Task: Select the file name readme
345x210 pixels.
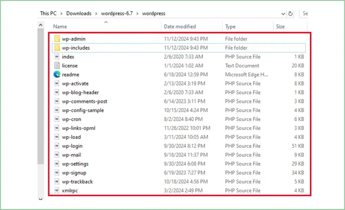Action: tap(71, 74)
